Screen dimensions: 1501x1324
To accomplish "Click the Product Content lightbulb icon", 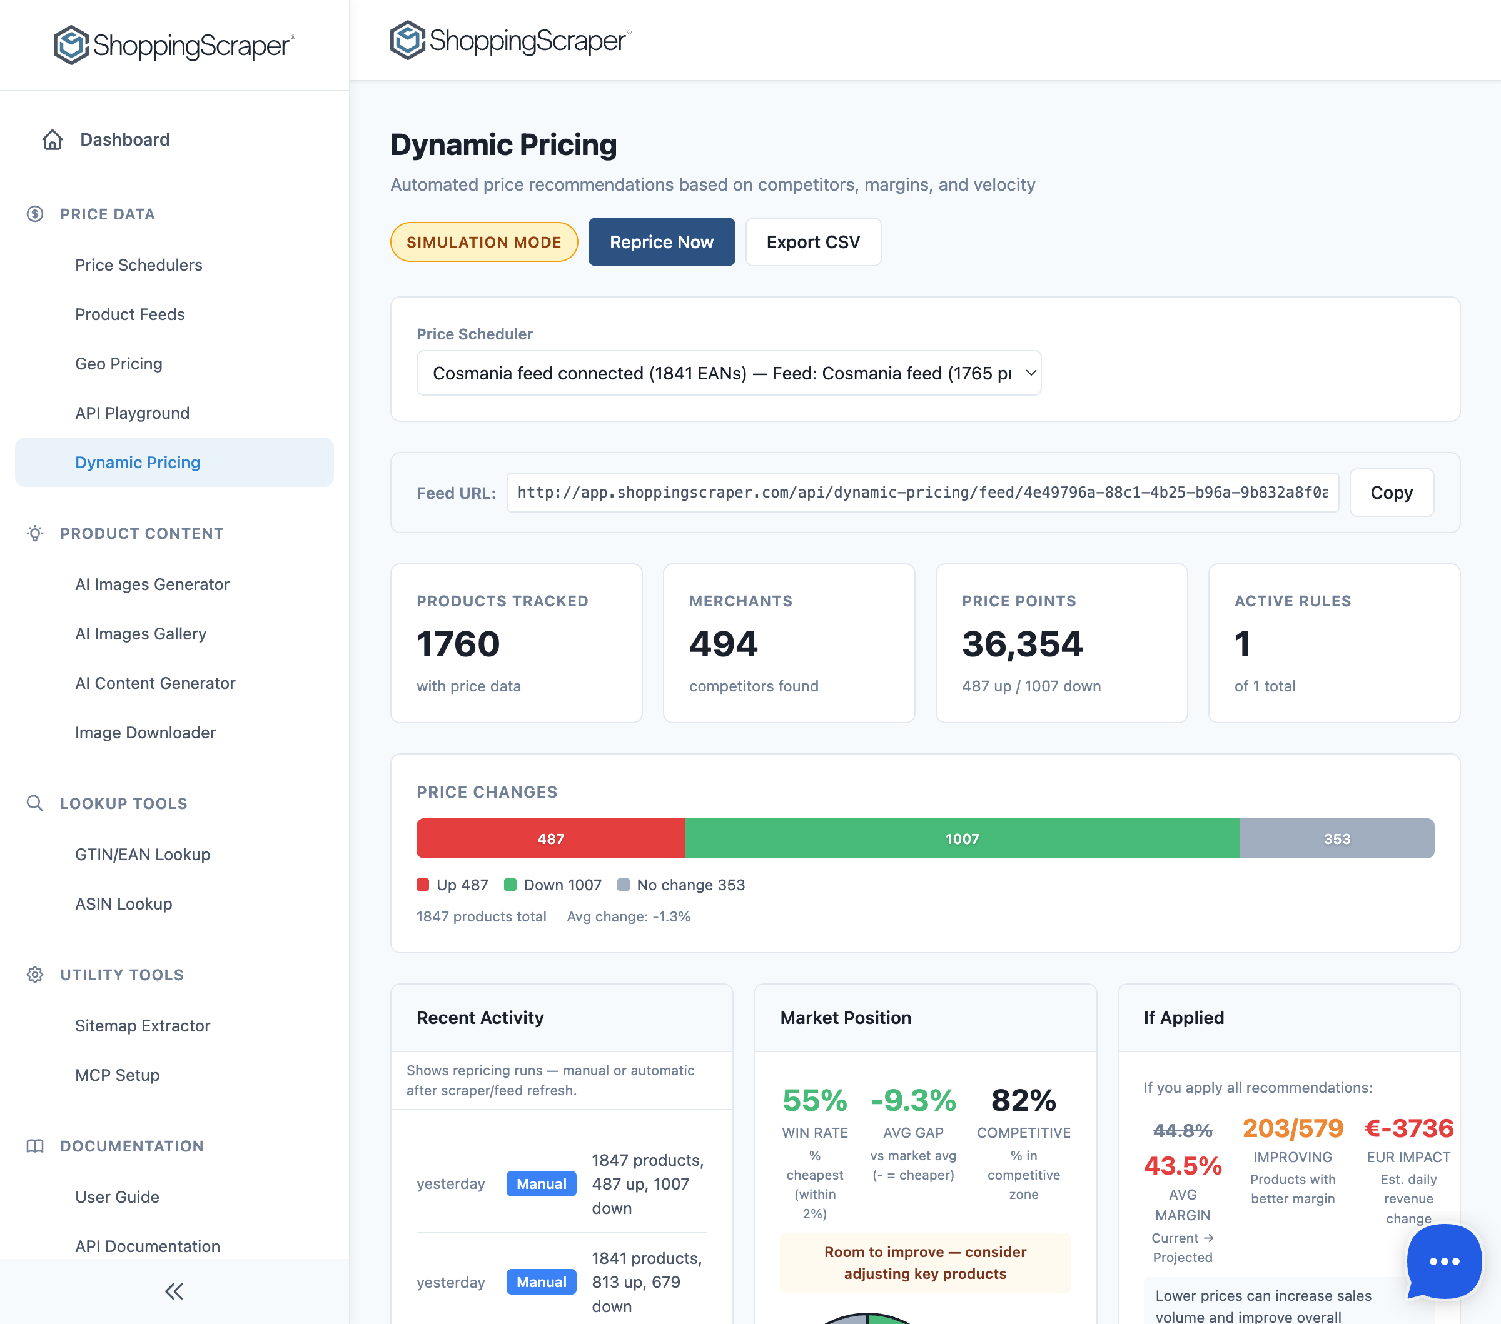I will tap(35, 534).
